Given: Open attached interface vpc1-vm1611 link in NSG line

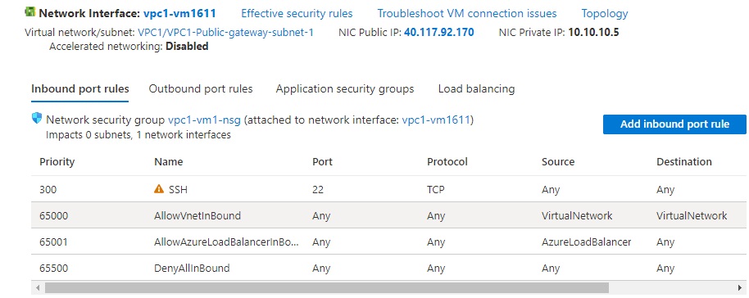Looking at the screenshot, I should 436,120.
